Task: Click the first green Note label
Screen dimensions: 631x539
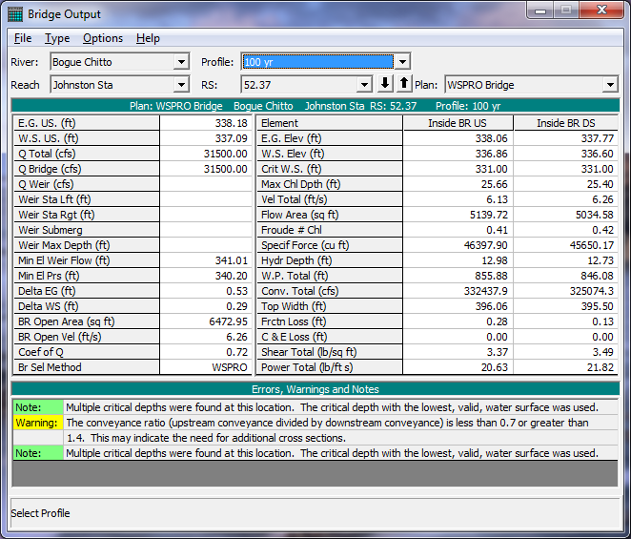Action: pyautogui.click(x=38, y=407)
